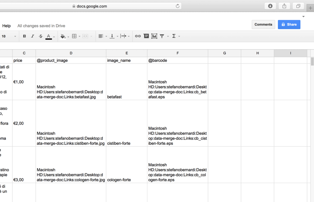Expand the merge cells dropdown arrow
This screenshot has height=202, width=314.
click(91, 37)
